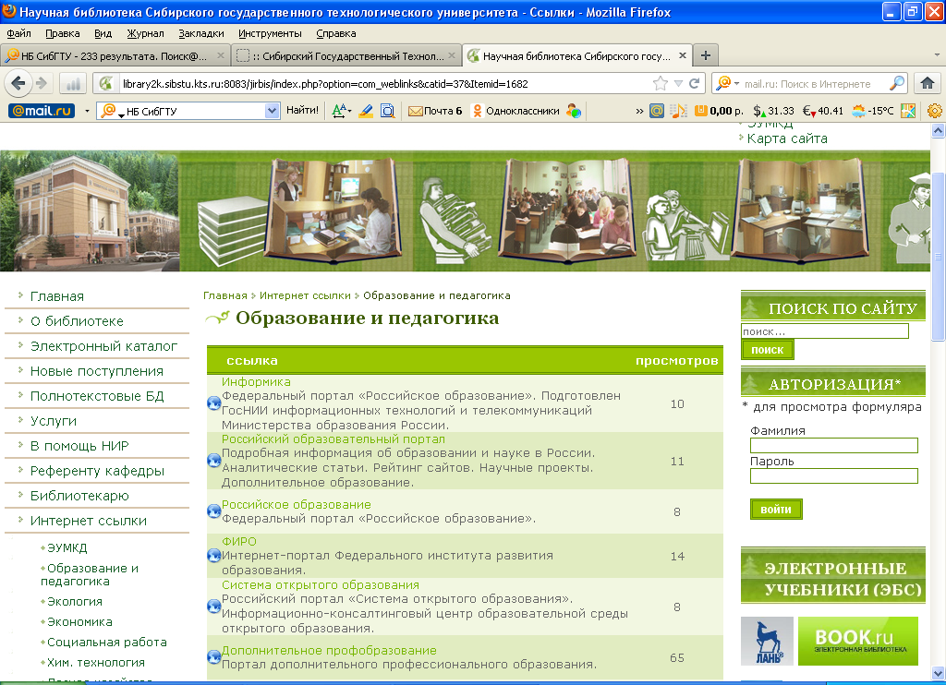Click the @mail.ru toolbar logo
Image resolution: width=946 pixels, height=685 pixels.
point(42,111)
